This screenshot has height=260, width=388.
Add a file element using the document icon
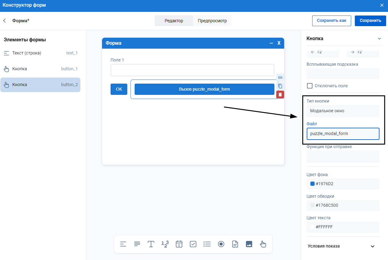pyautogui.click(x=235, y=244)
